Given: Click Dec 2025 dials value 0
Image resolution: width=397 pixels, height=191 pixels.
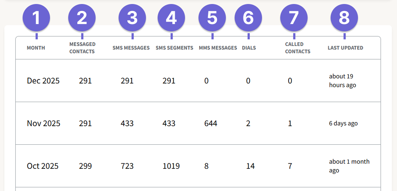Looking at the screenshot, I should 248,81.
